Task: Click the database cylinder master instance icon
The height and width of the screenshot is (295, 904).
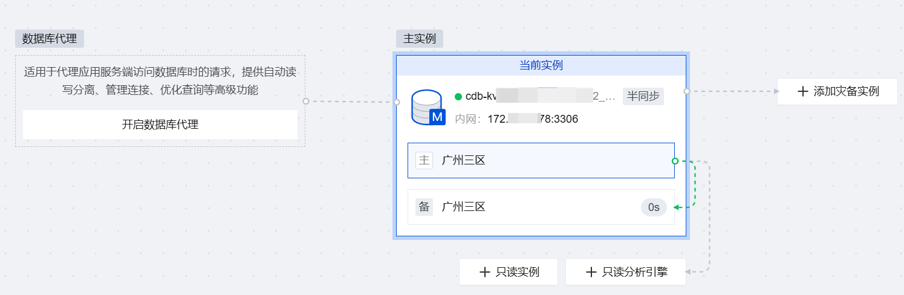Action: click(x=428, y=107)
